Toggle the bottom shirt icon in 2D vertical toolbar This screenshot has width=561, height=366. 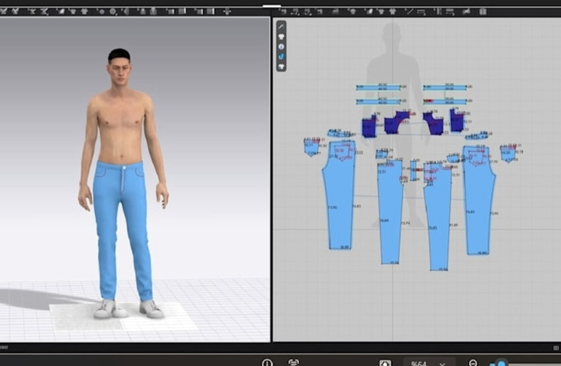pos(281,67)
